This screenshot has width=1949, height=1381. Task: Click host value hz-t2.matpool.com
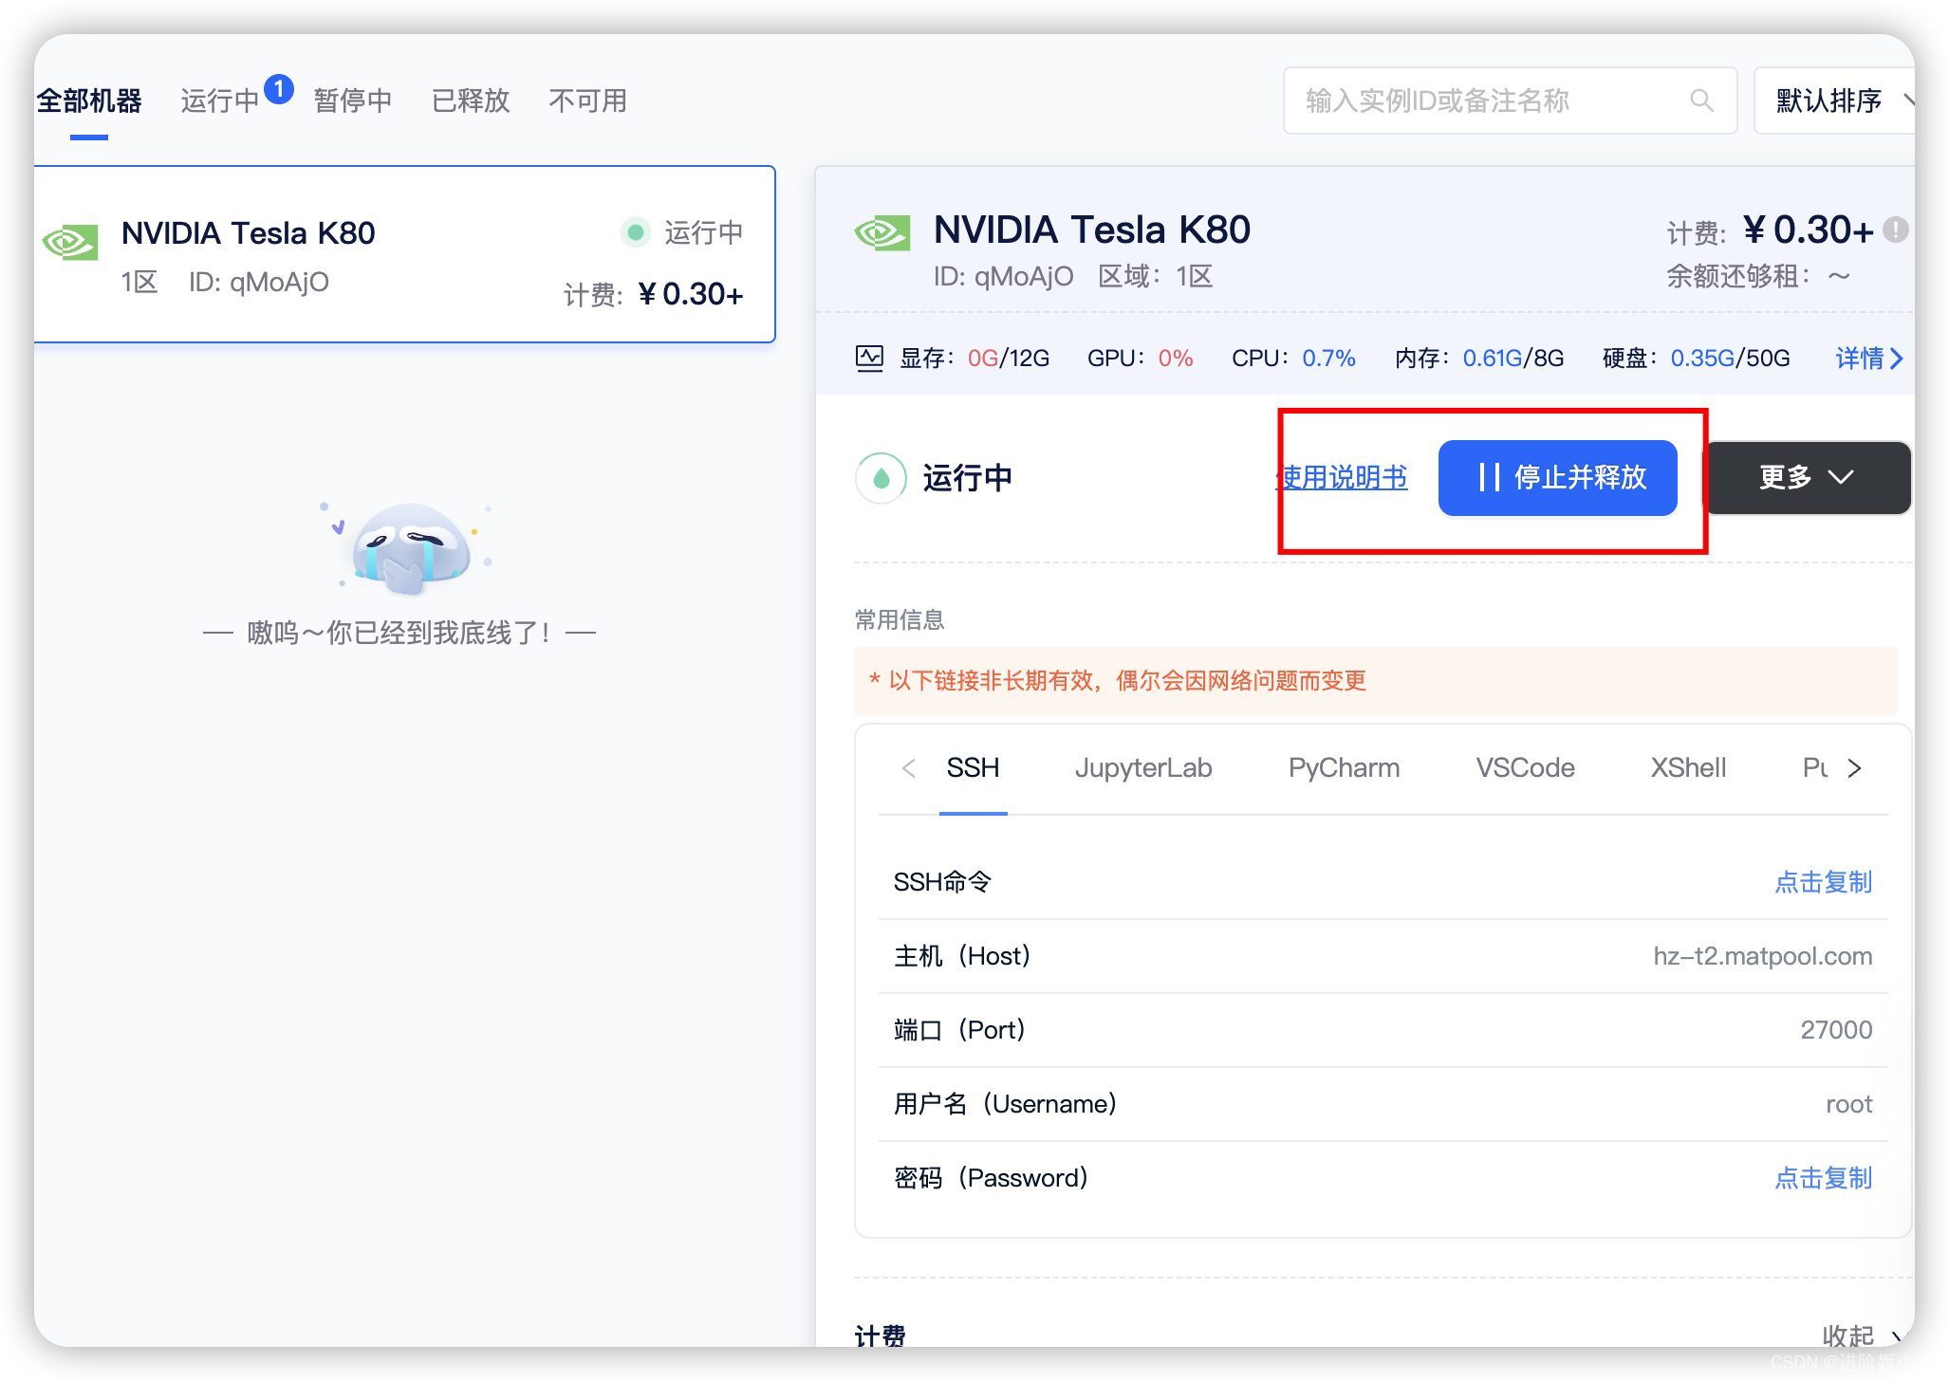(1763, 956)
